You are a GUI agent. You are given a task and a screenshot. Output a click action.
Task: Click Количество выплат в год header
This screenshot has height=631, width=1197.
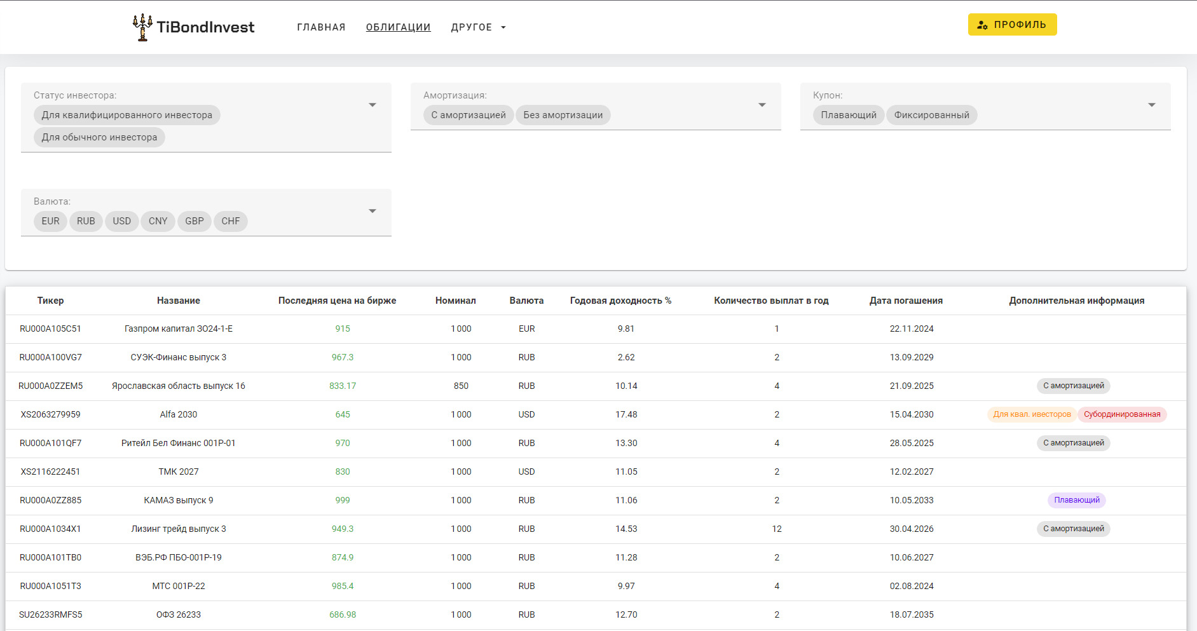coord(771,301)
